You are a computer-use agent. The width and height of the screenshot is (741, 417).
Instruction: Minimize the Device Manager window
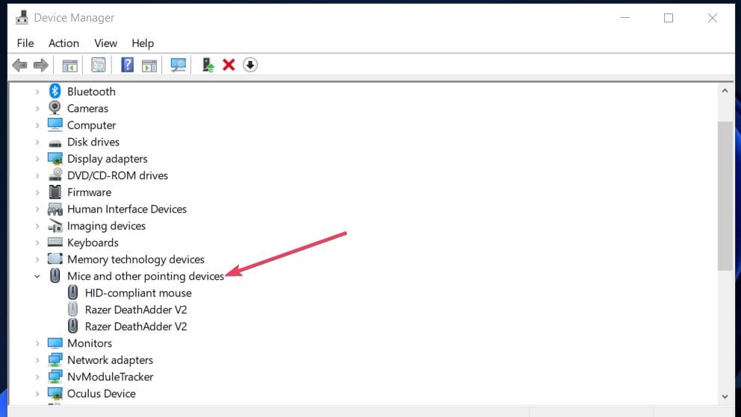[625, 18]
